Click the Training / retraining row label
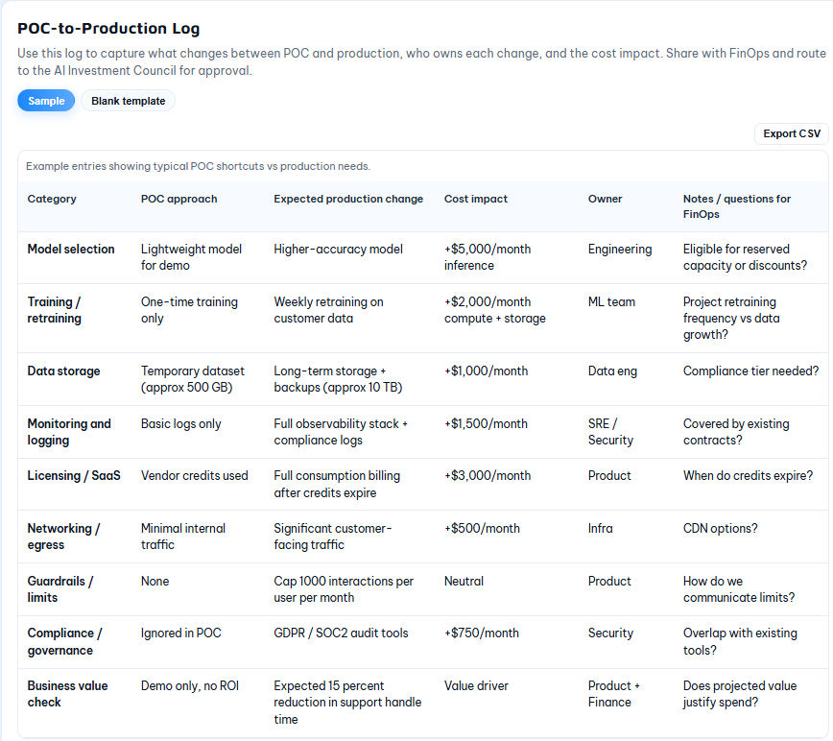This screenshot has height=741, width=833. (55, 310)
